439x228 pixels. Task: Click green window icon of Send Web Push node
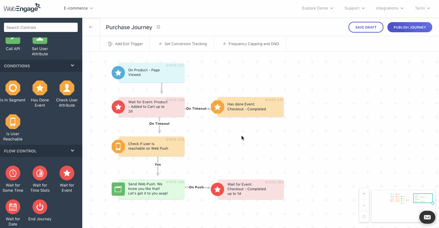(118, 189)
